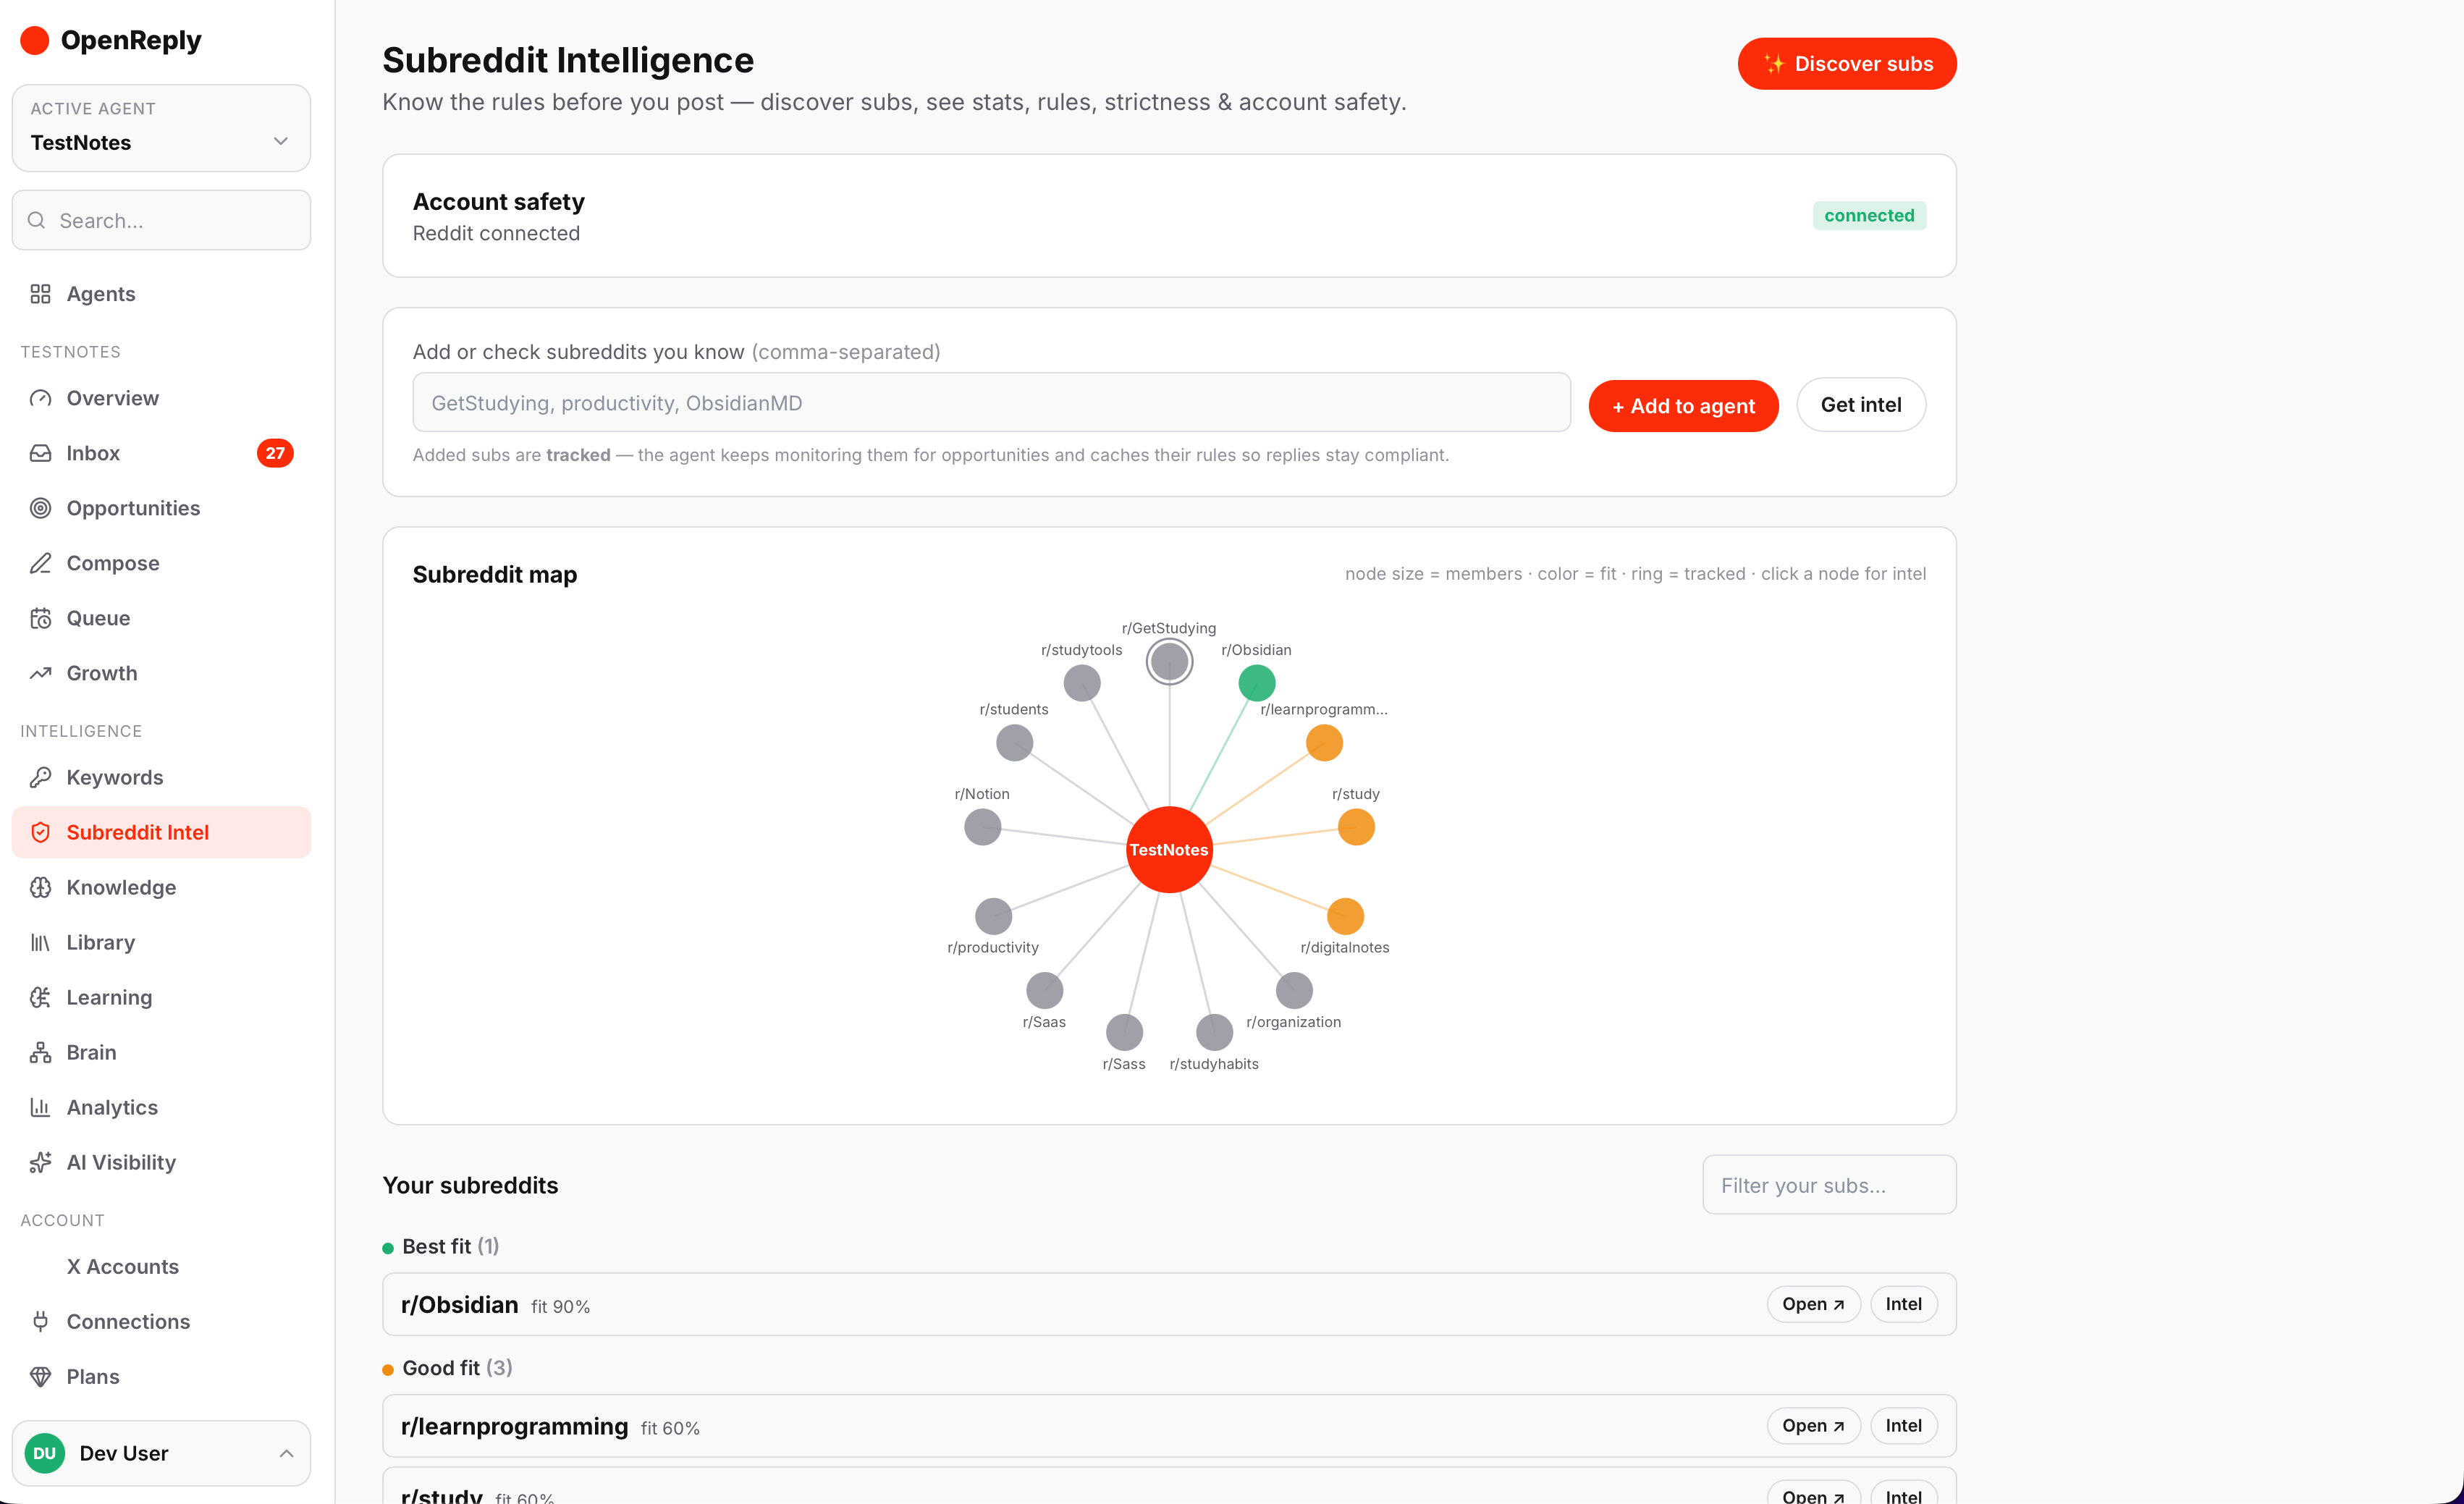Click the r/learnprogramming name in list
Screen dimensions: 2464x1504
coord(514,1427)
